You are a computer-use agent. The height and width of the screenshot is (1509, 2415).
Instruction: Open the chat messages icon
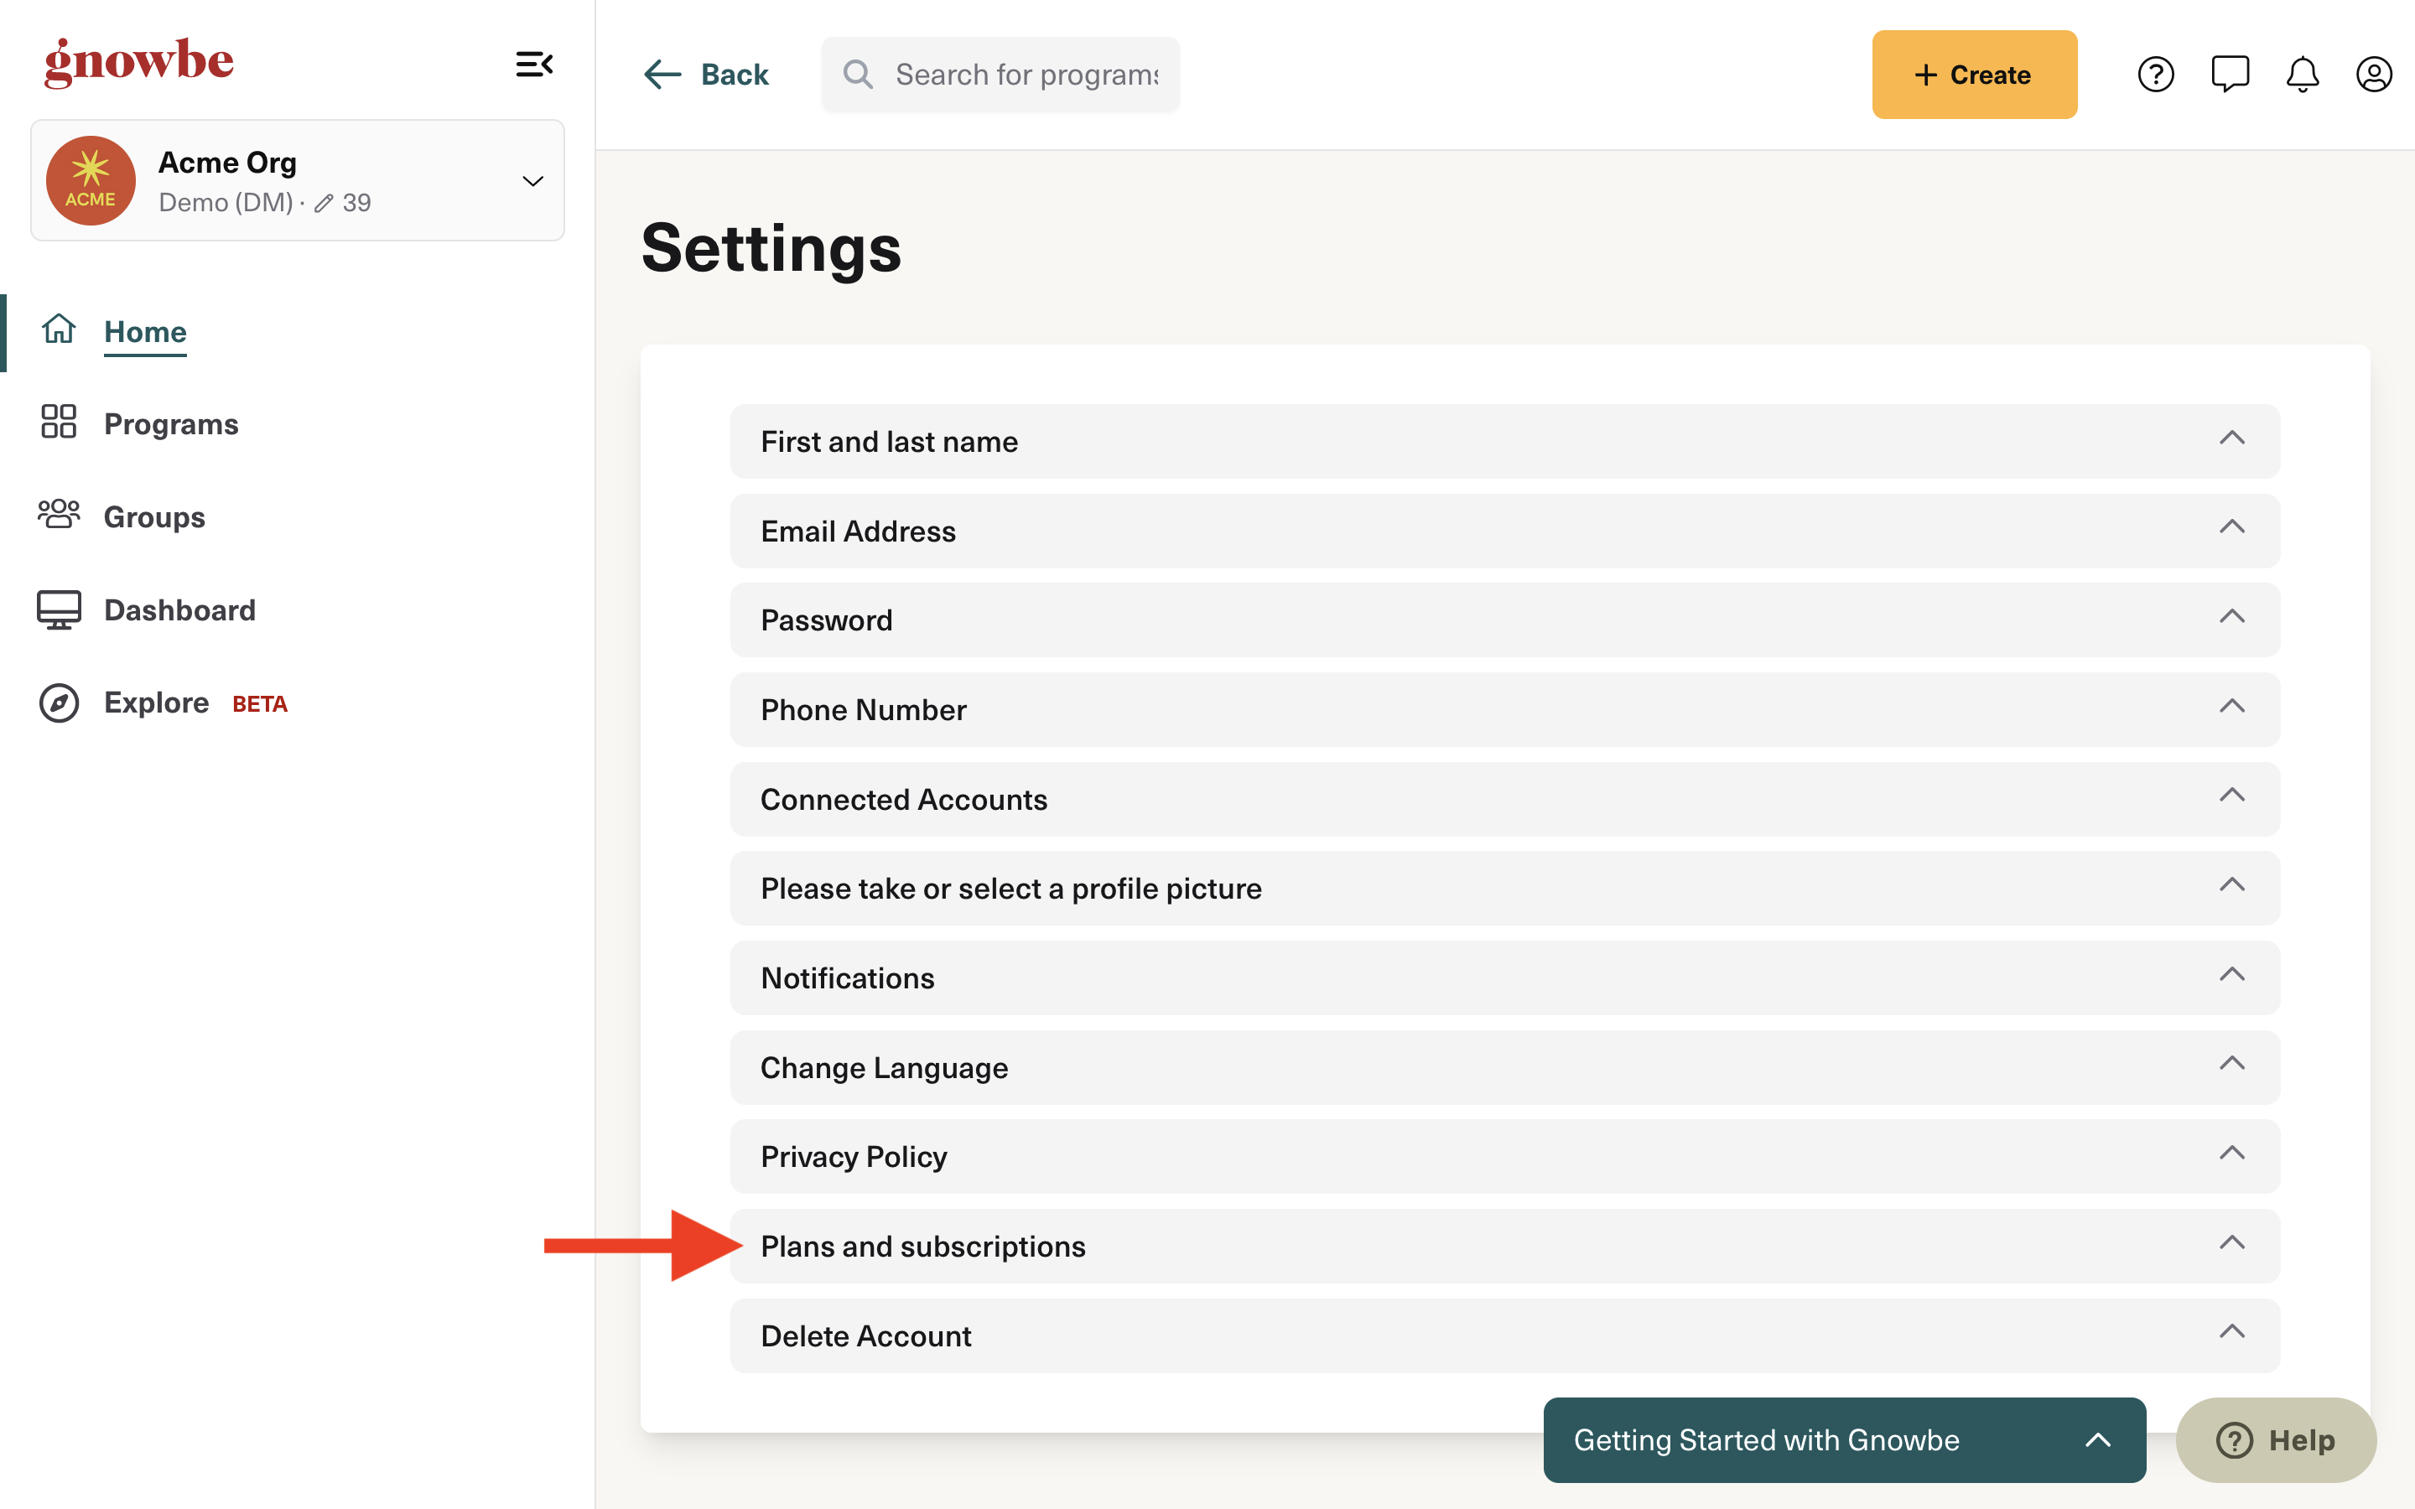(x=2230, y=75)
